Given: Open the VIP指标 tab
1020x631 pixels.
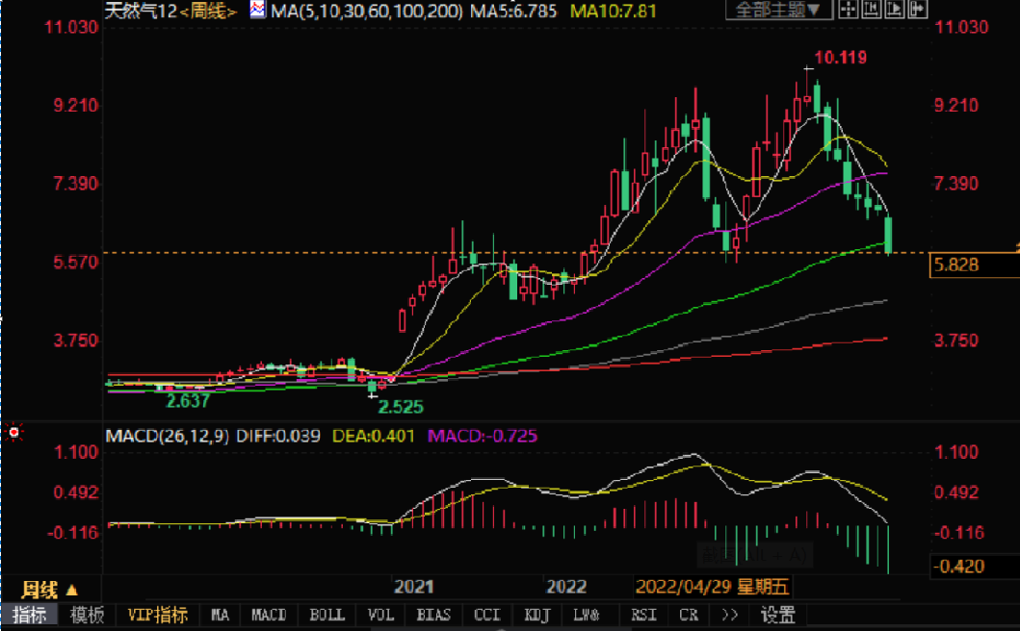Looking at the screenshot, I should point(157,615).
